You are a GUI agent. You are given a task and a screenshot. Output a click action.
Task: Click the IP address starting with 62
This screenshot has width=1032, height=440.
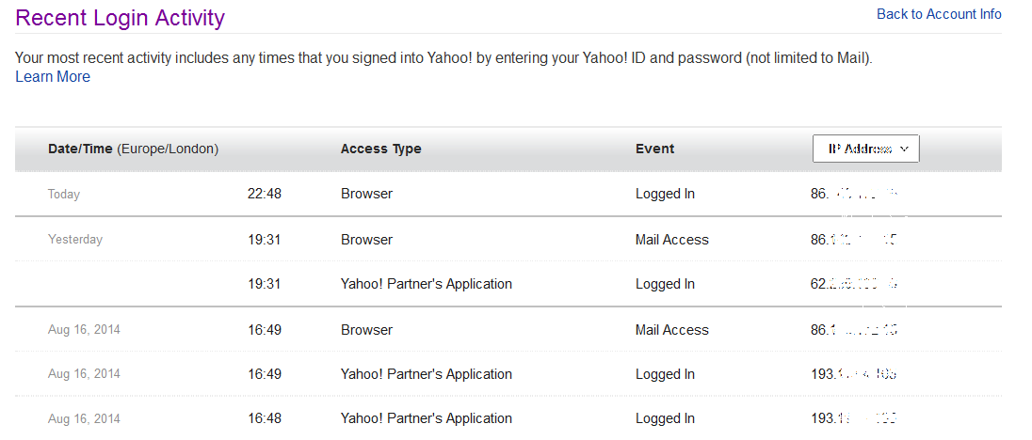853,284
